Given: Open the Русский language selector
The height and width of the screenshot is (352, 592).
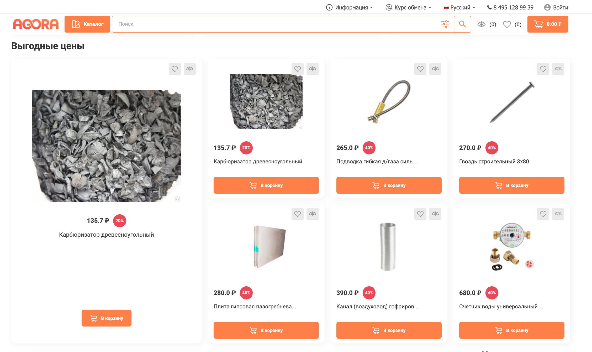Looking at the screenshot, I should pyautogui.click(x=459, y=7).
